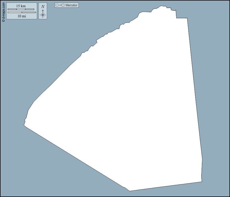Screen dimensions: 230x197
Task: Click the square icon beside Mercator
Action: pos(63,5)
